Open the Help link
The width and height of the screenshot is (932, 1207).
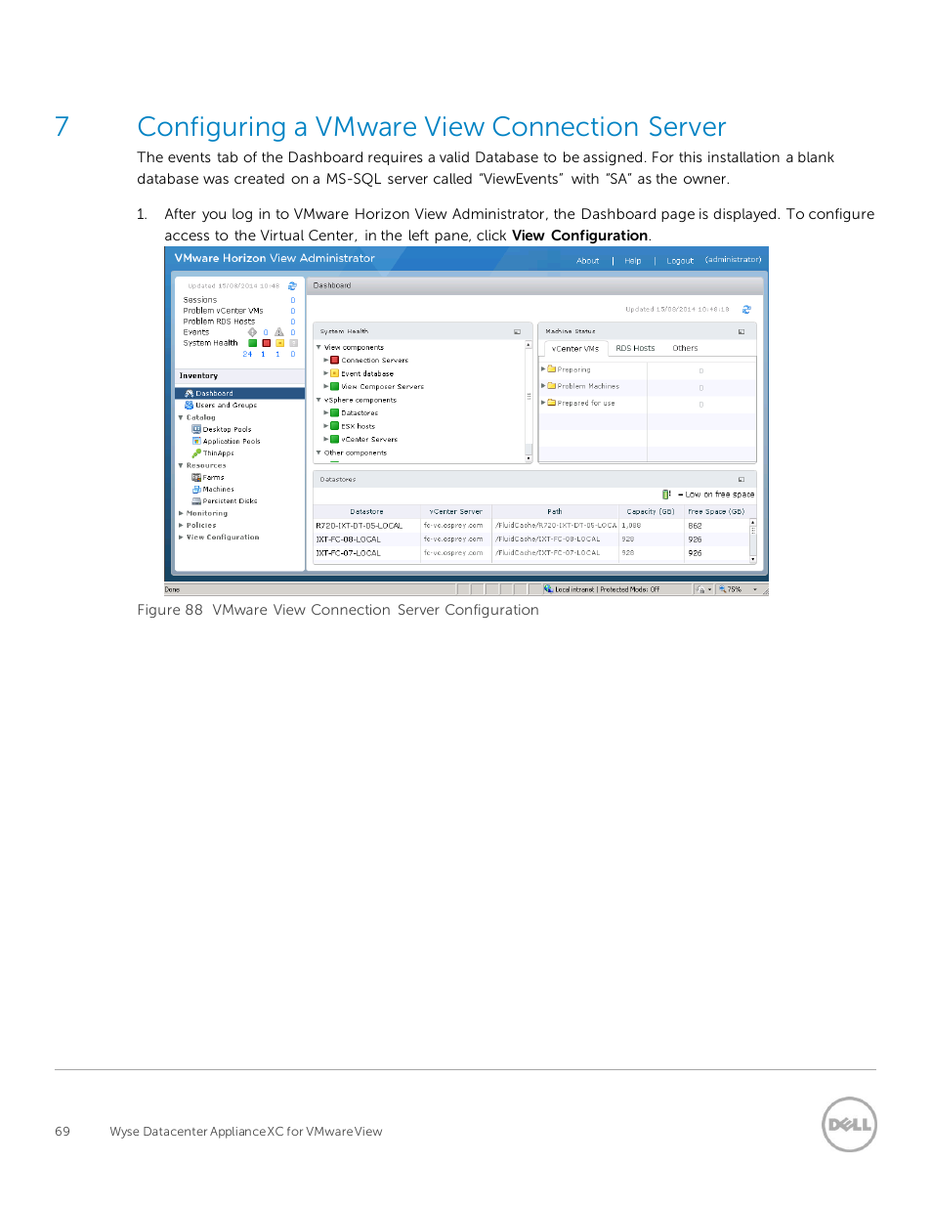[x=633, y=261]
